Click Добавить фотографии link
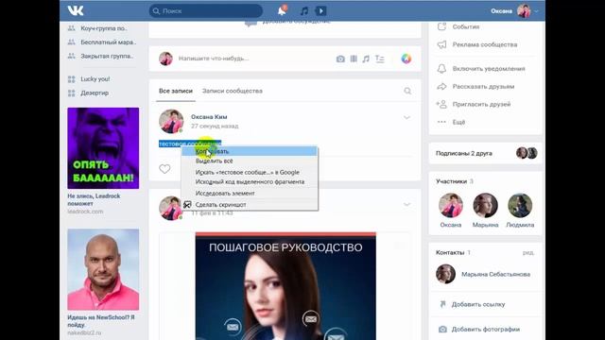This screenshot has height=340, width=605. click(485, 330)
